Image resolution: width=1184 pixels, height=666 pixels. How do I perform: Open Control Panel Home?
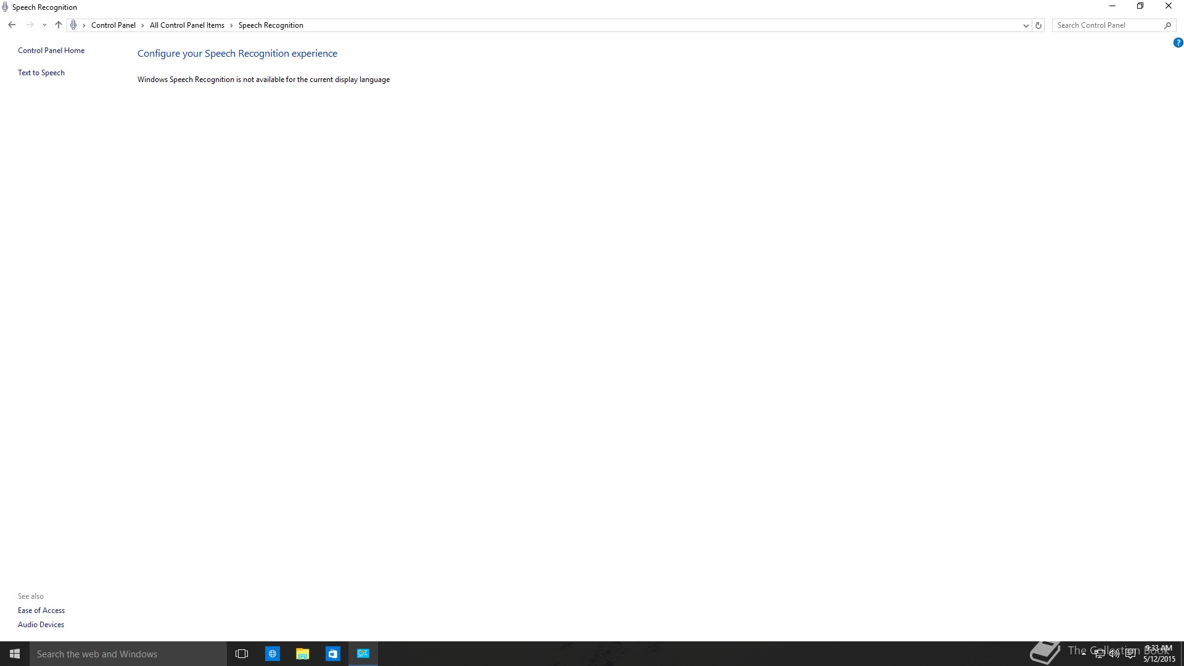[x=51, y=51]
